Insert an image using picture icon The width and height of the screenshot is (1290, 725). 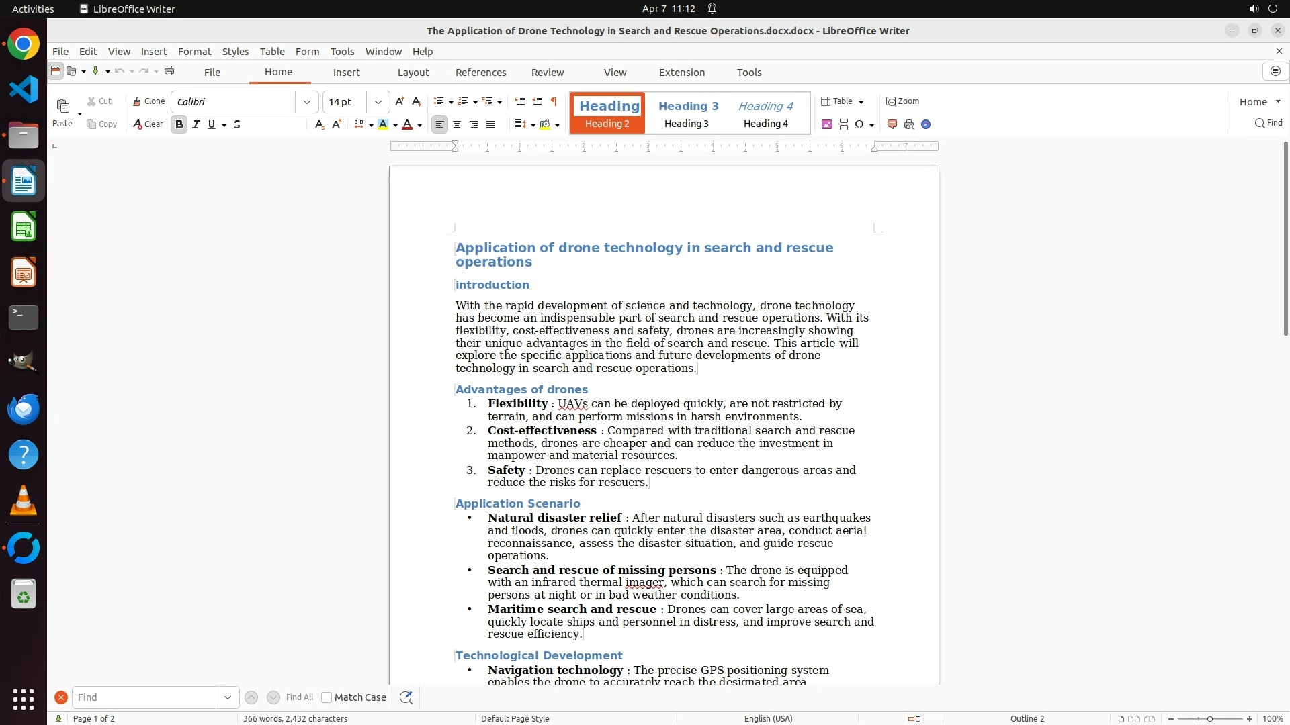pos(827,124)
